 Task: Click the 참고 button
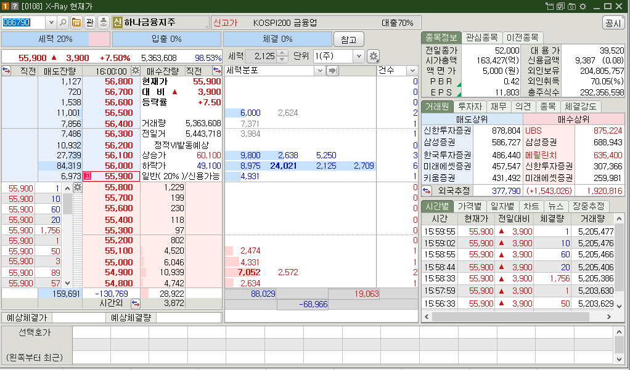(x=348, y=39)
